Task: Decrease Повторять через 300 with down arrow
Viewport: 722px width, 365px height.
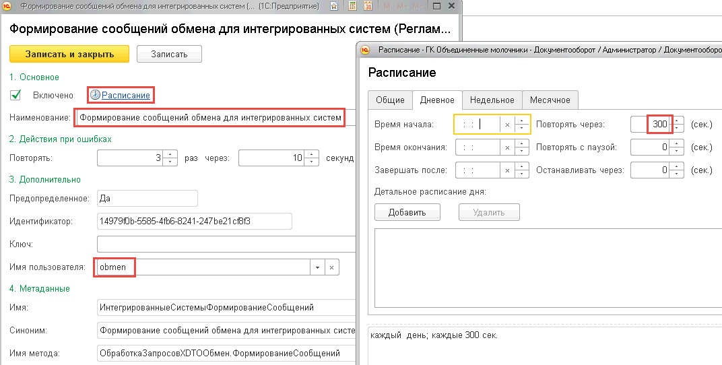Action: click(x=677, y=128)
